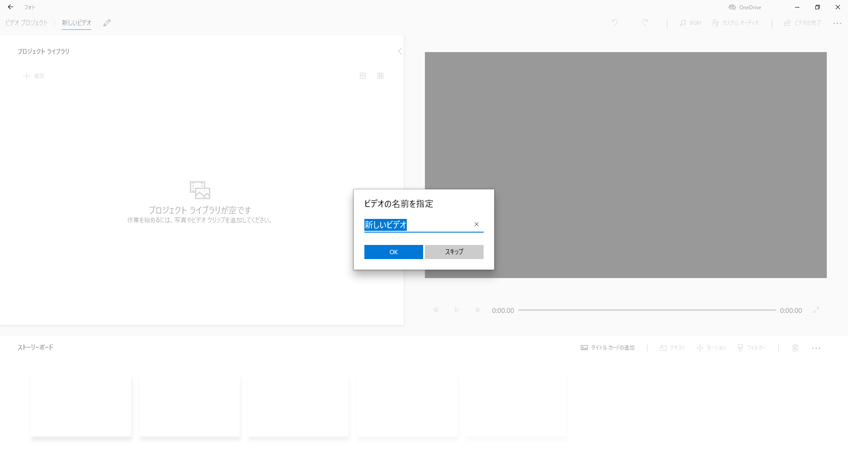
Task: Click the back arrow in title bar
Action: pyautogui.click(x=11, y=7)
